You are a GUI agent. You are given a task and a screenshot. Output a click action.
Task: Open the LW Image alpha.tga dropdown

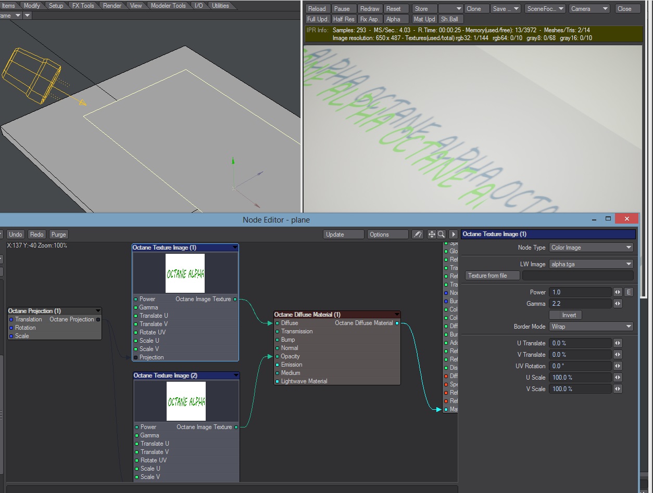click(x=591, y=264)
